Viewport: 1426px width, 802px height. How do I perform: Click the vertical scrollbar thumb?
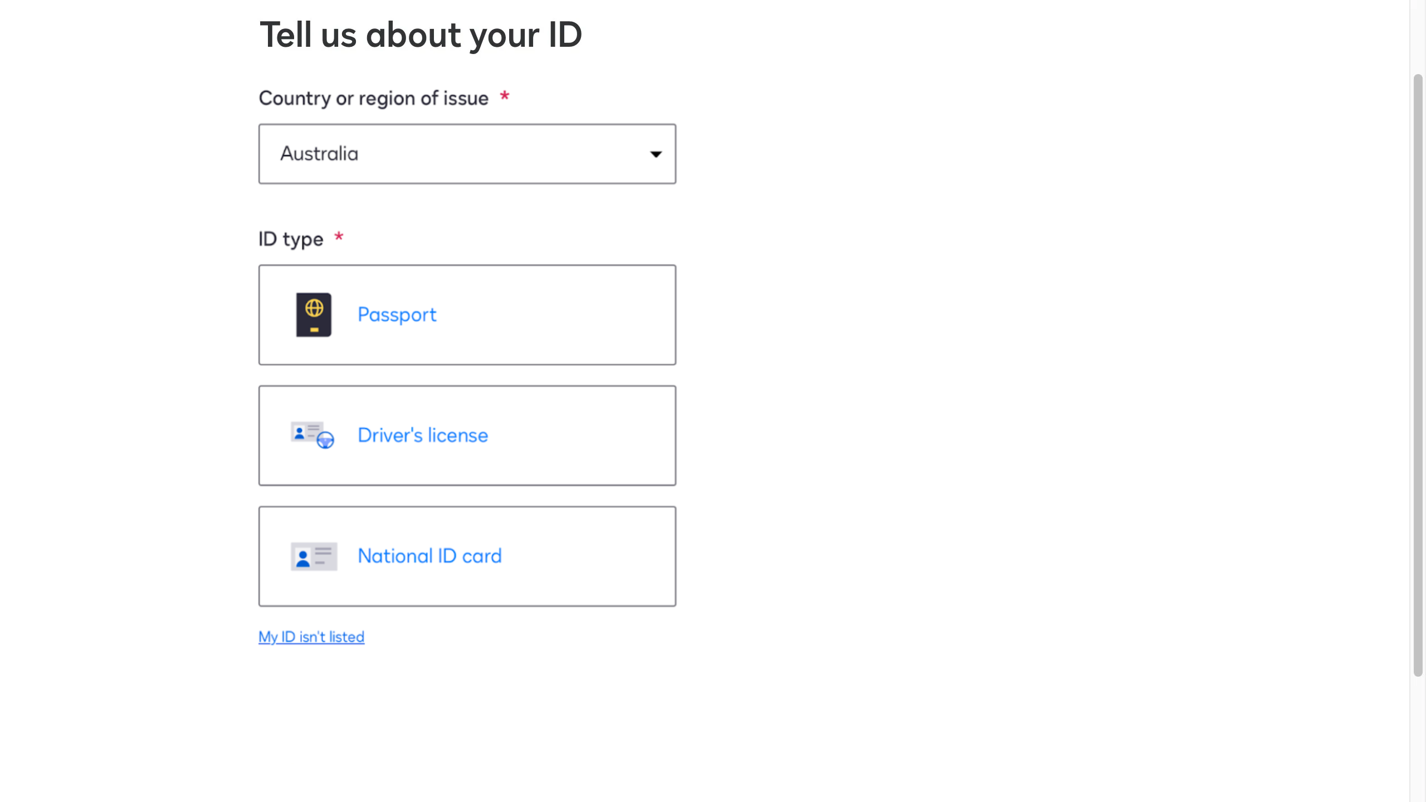1418,373
